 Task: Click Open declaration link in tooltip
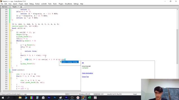click(88, 73)
